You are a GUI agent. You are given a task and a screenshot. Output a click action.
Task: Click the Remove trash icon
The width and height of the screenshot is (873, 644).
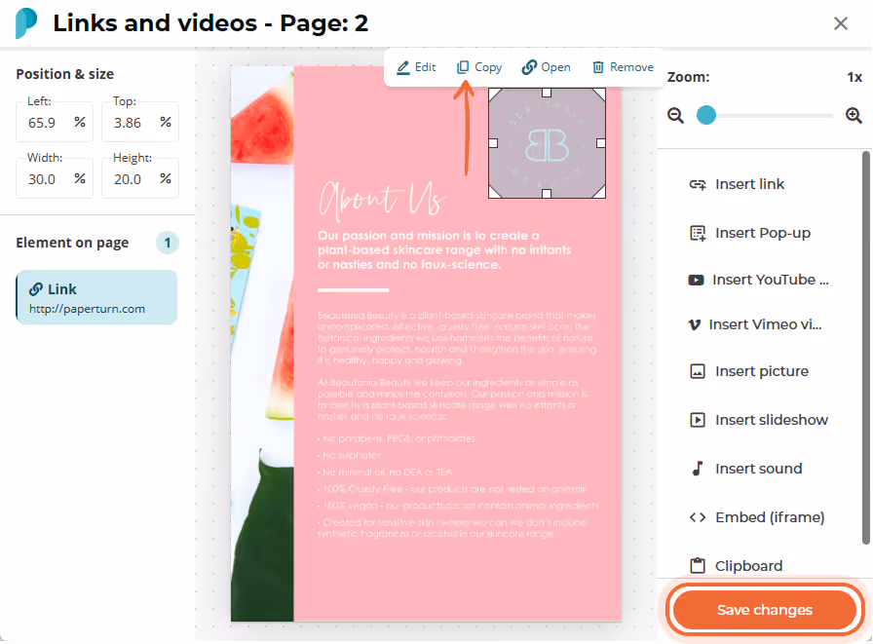(x=598, y=67)
